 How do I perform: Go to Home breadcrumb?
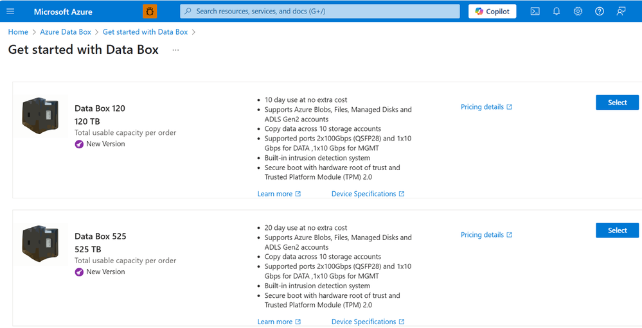click(18, 32)
